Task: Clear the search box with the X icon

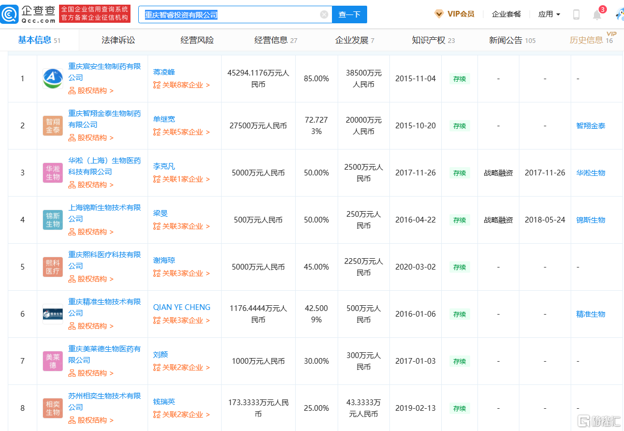Action: pos(324,14)
